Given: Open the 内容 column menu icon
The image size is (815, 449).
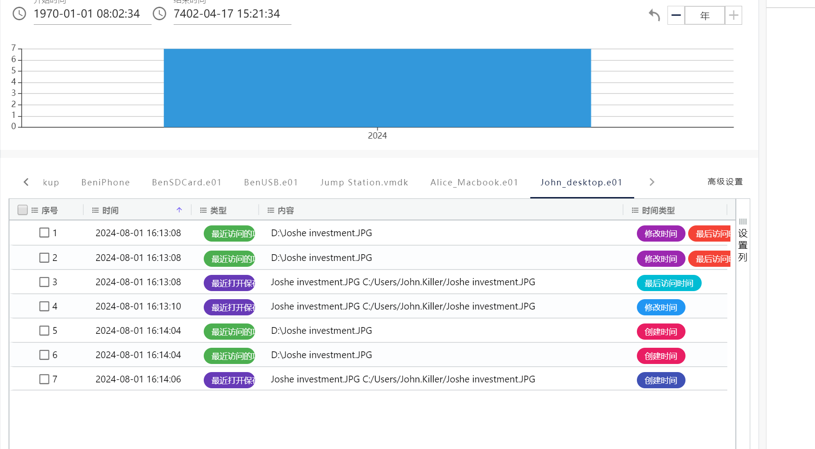Looking at the screenshot, I should click(x=271, y=210).
